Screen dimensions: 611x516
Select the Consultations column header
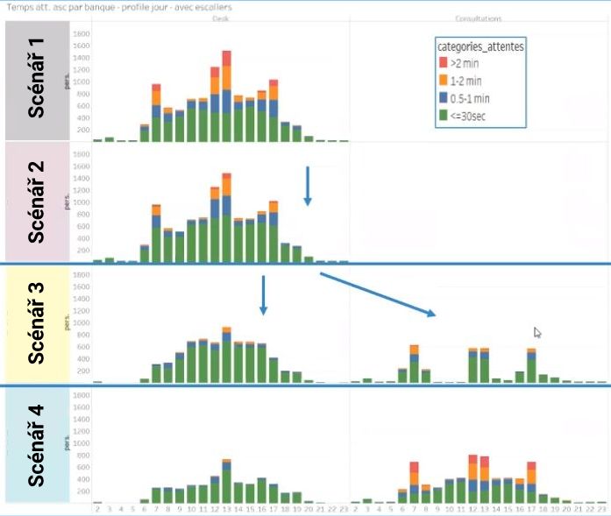480,18
